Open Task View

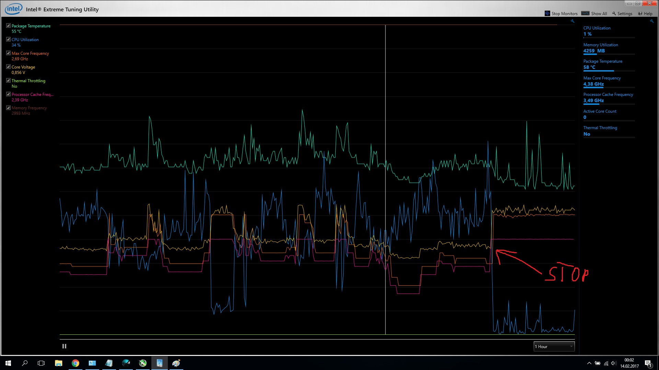(41, 363)
